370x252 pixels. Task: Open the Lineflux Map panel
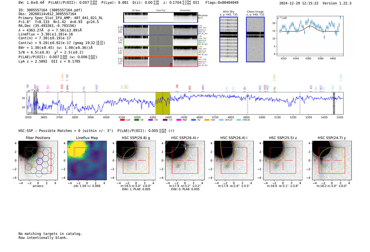point(87,161)
